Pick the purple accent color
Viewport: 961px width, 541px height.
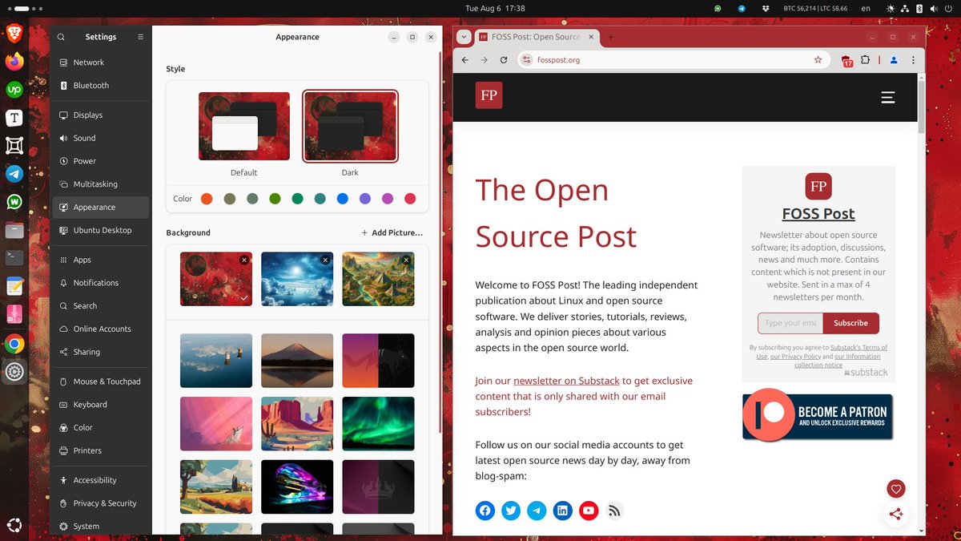tap(365, 199)
